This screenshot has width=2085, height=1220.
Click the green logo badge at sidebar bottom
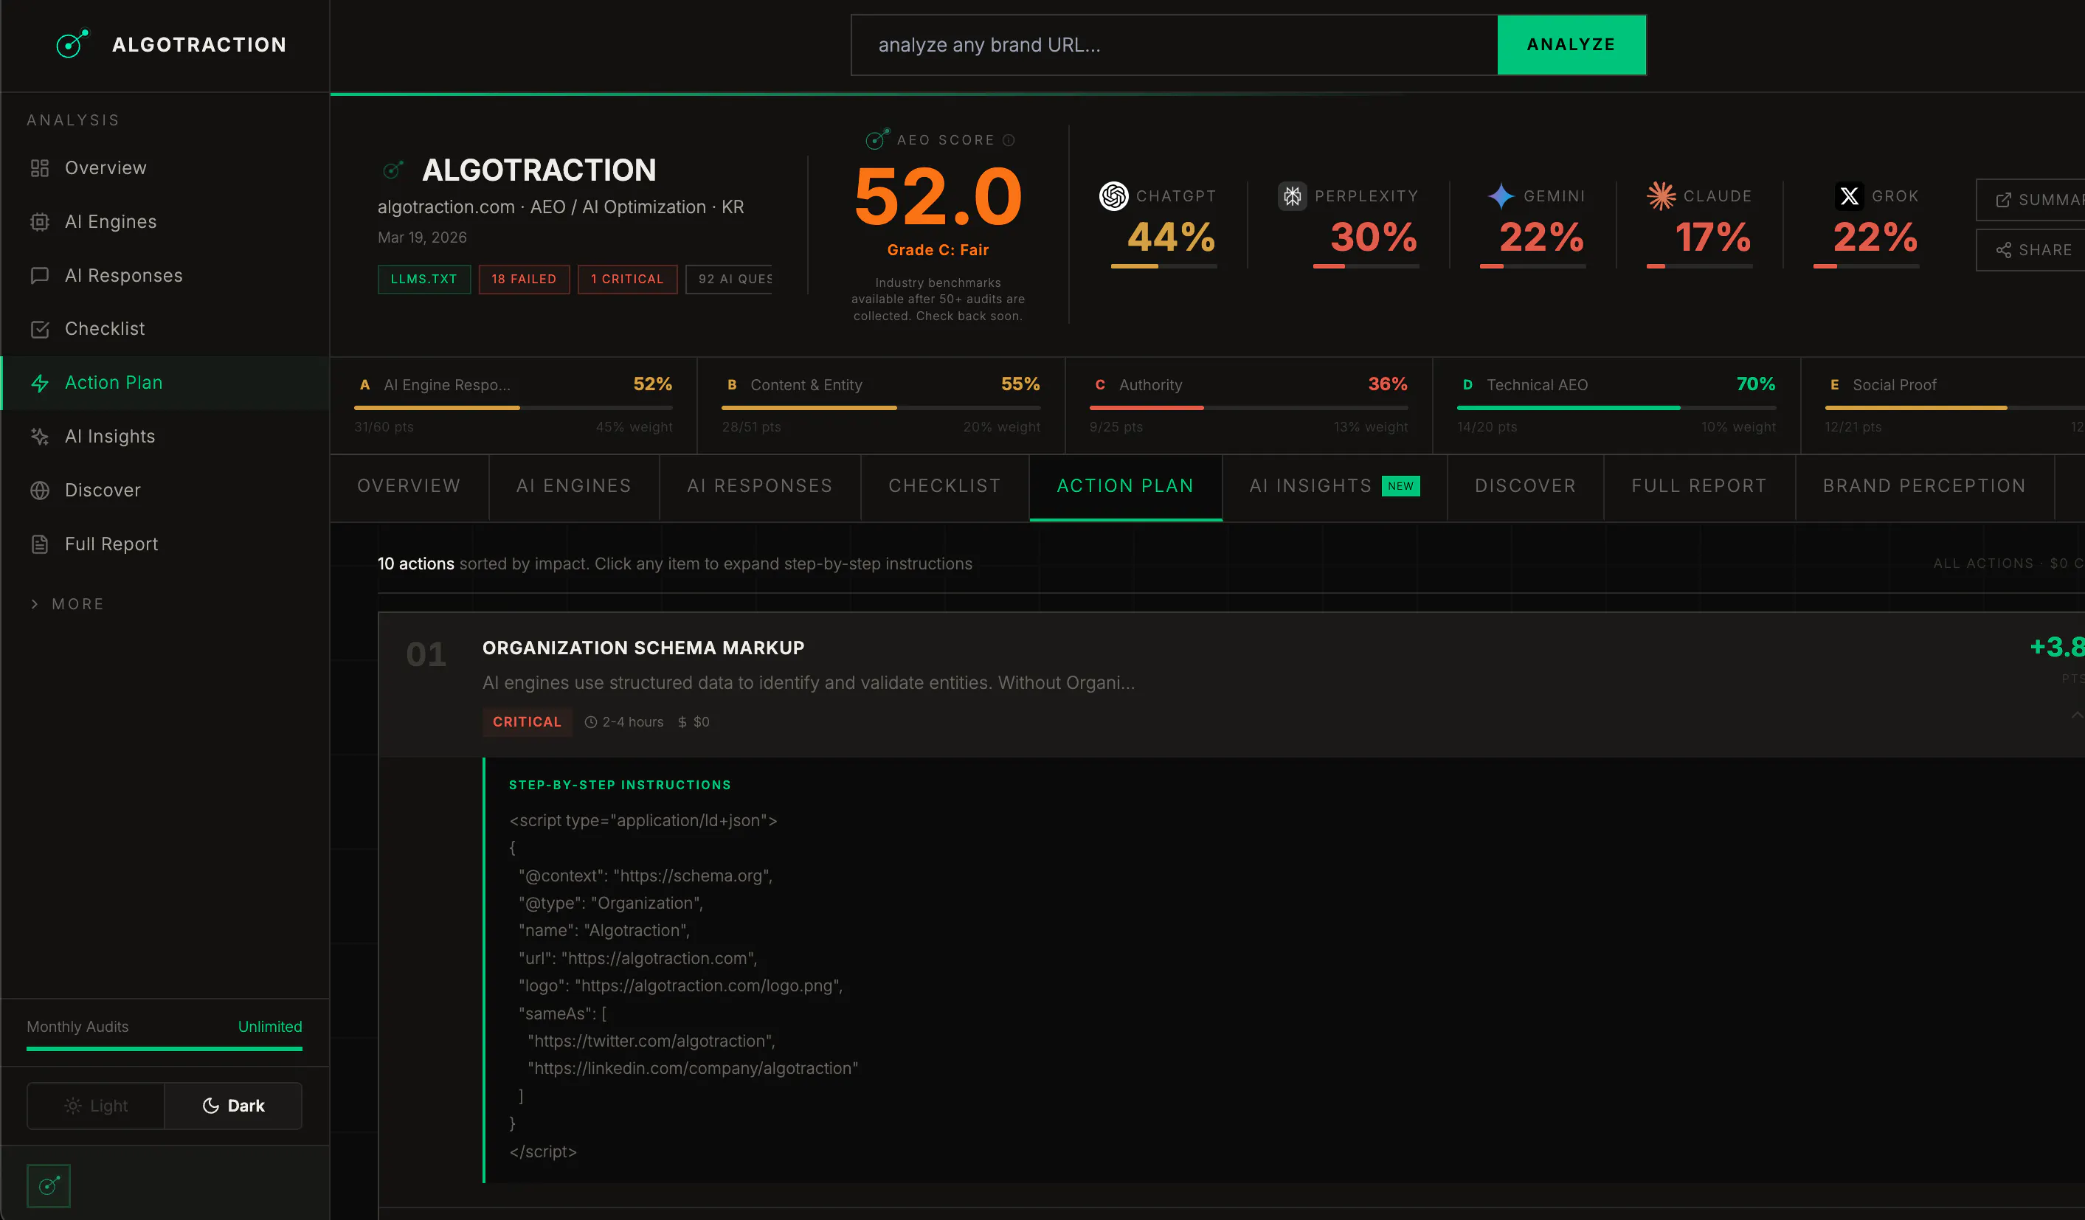coord(49,1186)
